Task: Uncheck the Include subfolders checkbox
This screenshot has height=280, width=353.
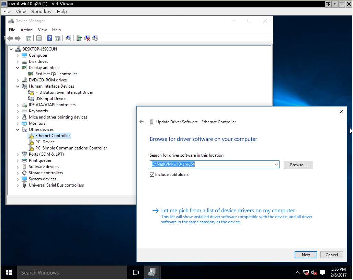Action: [152, 174]
